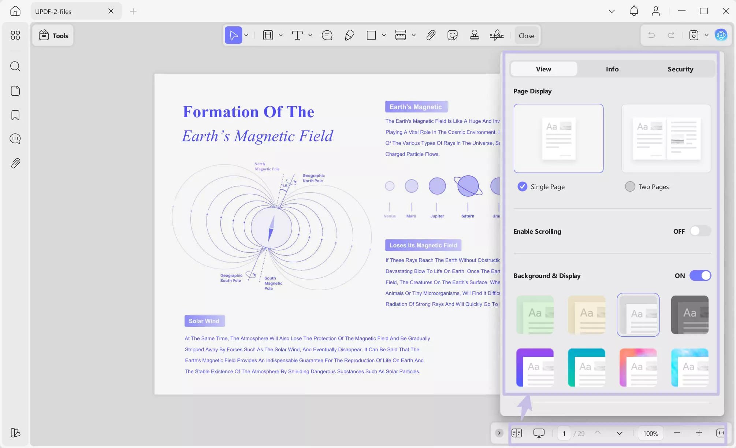The image size is (736, 448).
Task: Open the Signature tool
Action: 497,36
